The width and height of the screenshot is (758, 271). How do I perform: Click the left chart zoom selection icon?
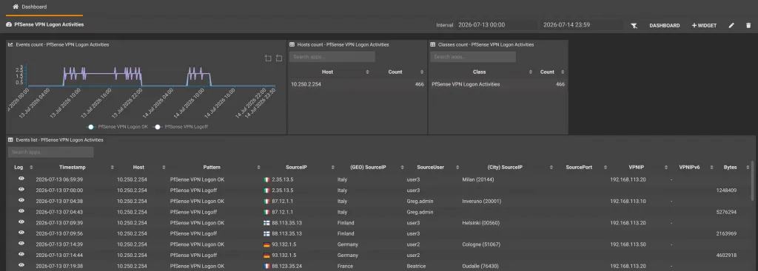pos(268,58)
